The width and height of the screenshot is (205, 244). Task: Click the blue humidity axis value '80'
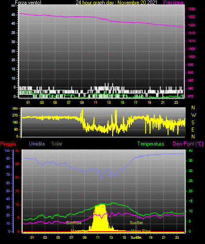click(8, 167)
